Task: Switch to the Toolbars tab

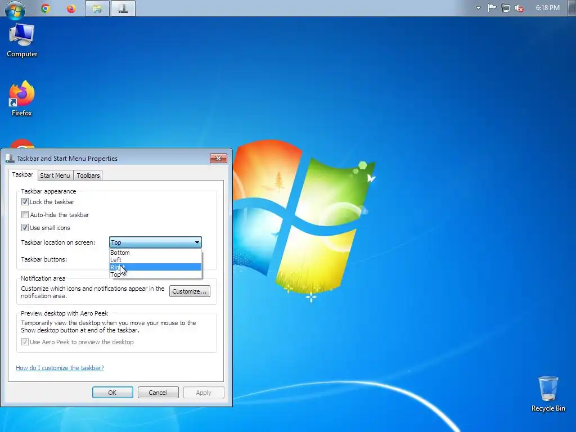Action: coord(88,175)
